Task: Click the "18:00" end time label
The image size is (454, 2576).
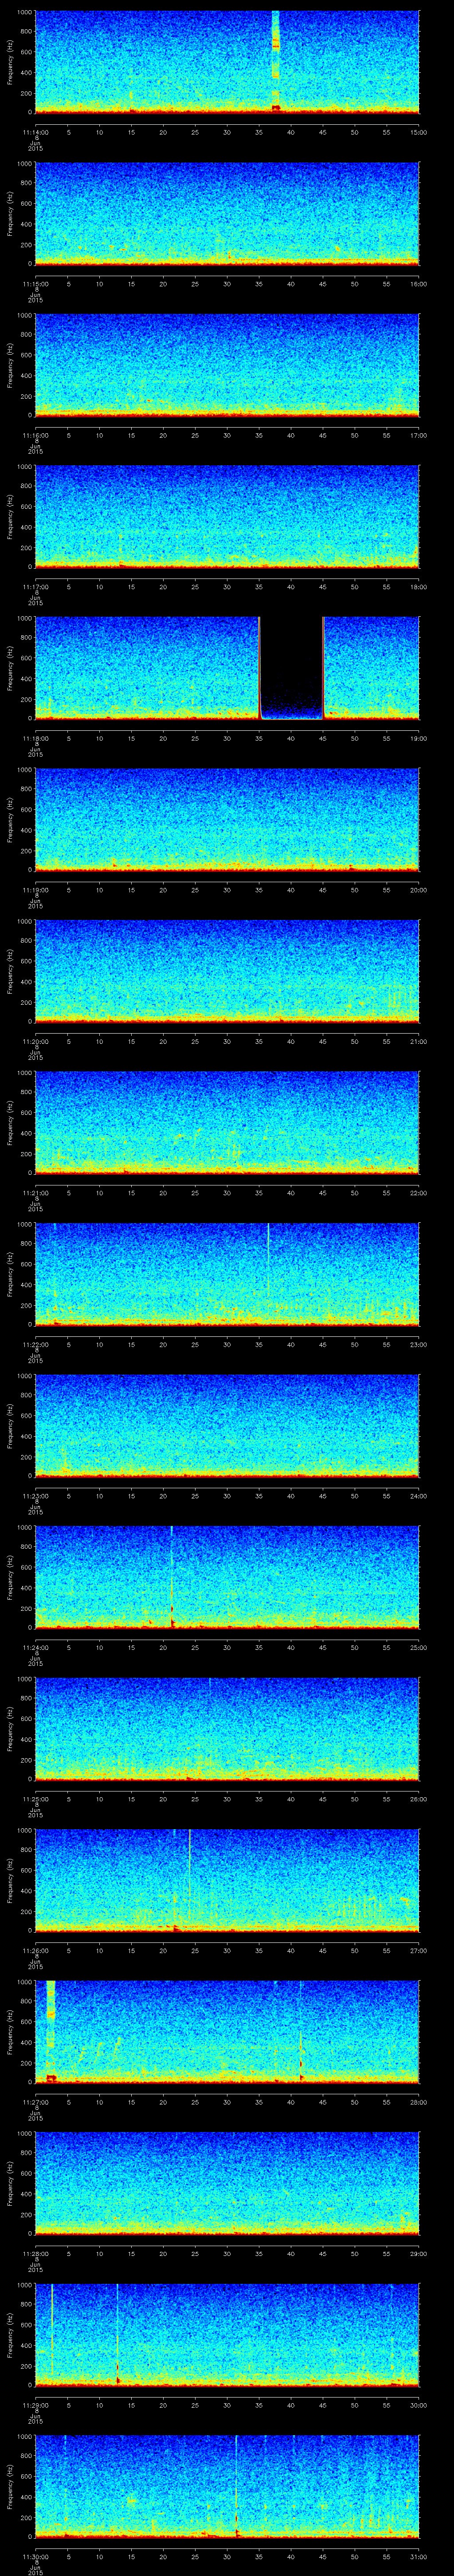Action: [419, 587]
